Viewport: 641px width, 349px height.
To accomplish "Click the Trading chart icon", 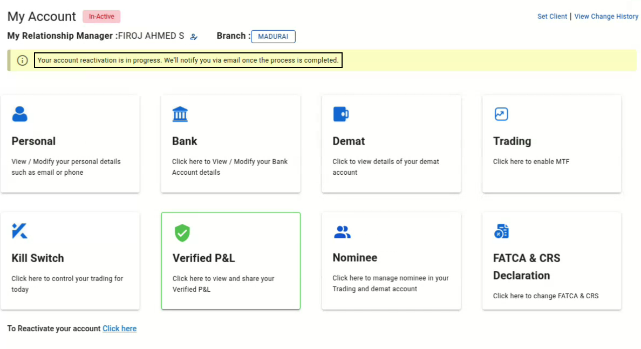I will pos(501,114).
